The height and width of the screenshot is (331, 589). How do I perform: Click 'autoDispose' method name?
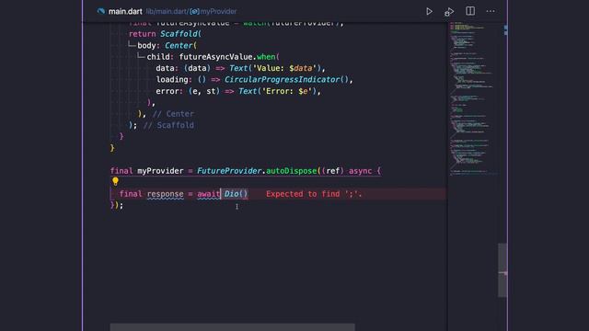tap(291, 171)
